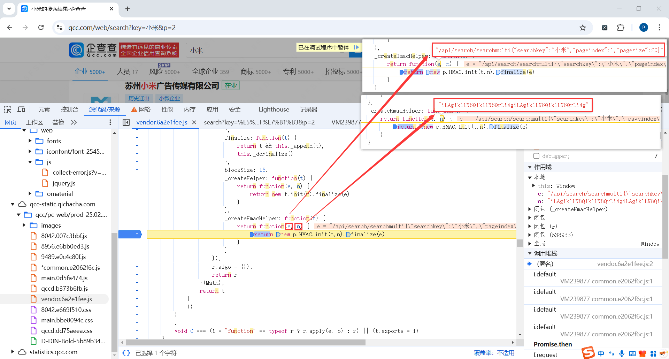Pretty-print the source with braces icon
This screenshot has width=669, height=359.
coord(126,353)
